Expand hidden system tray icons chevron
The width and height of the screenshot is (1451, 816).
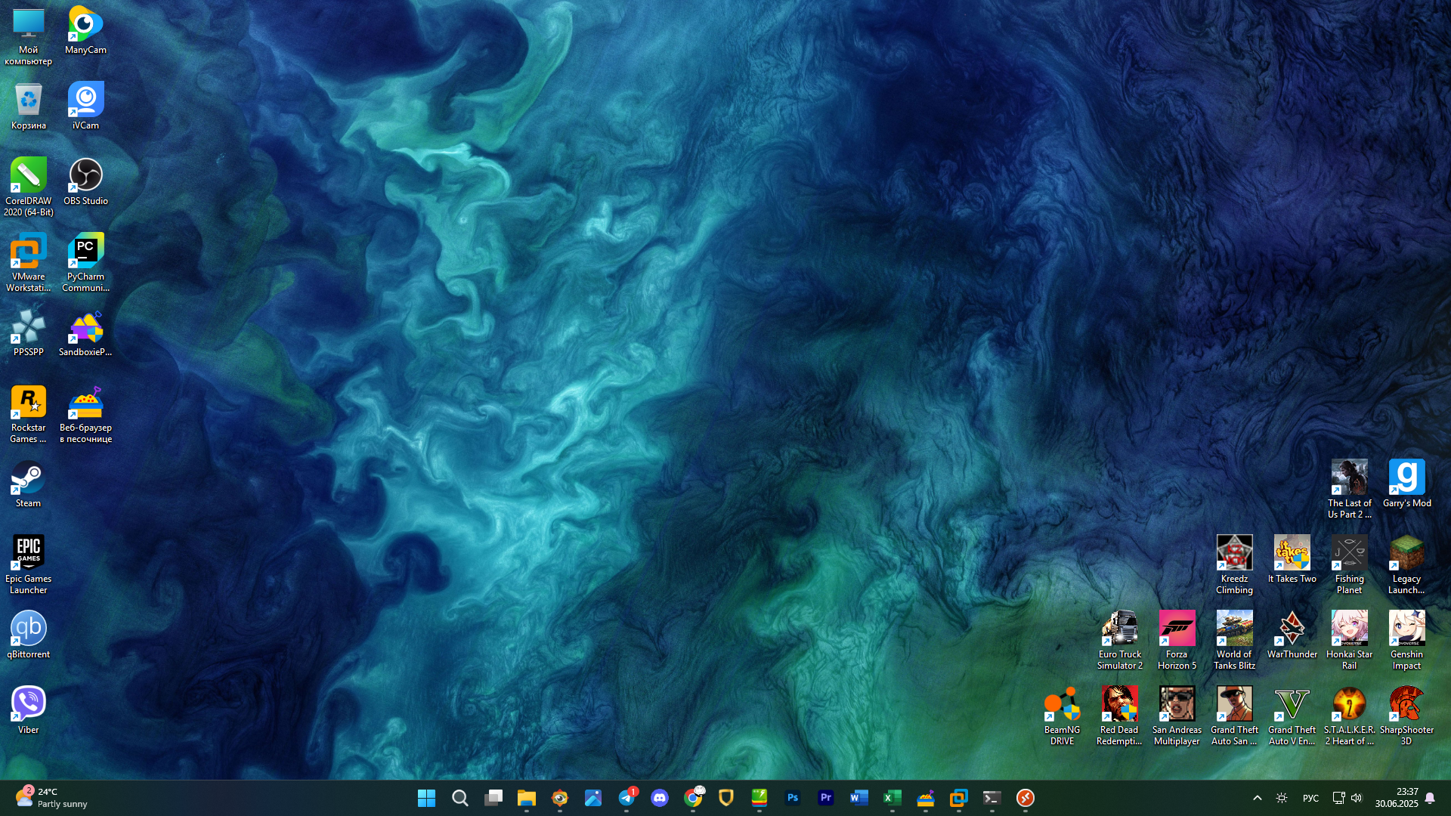coord(1258,798)
